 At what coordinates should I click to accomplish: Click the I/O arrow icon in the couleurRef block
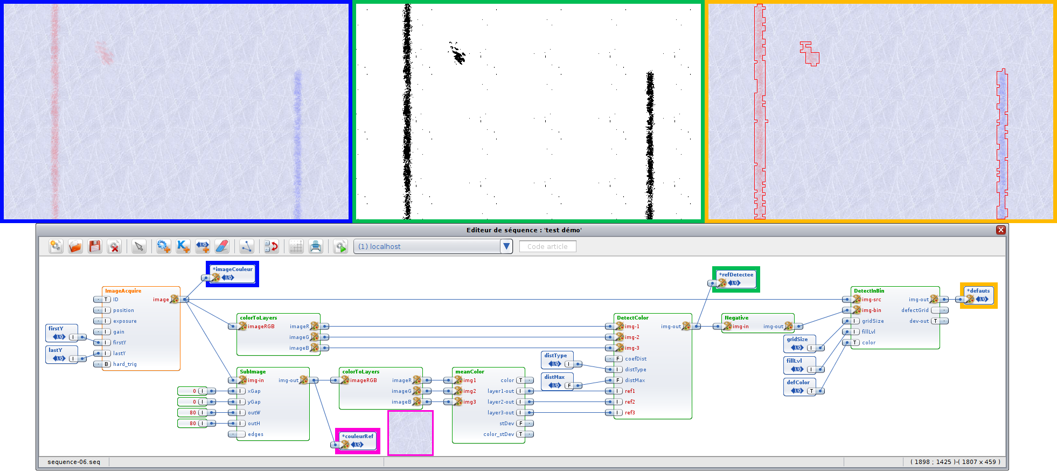tap(358, 445)
